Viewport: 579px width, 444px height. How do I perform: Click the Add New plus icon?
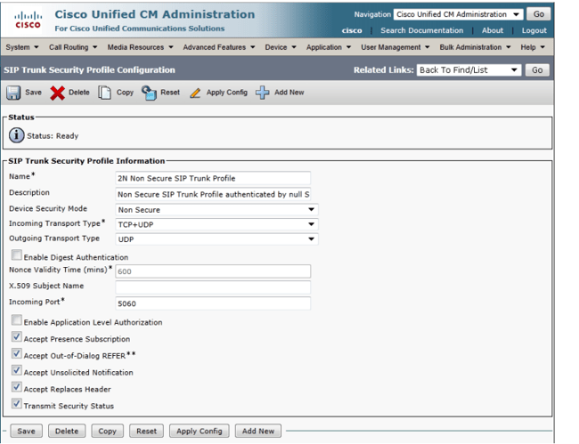click(262, 93)
